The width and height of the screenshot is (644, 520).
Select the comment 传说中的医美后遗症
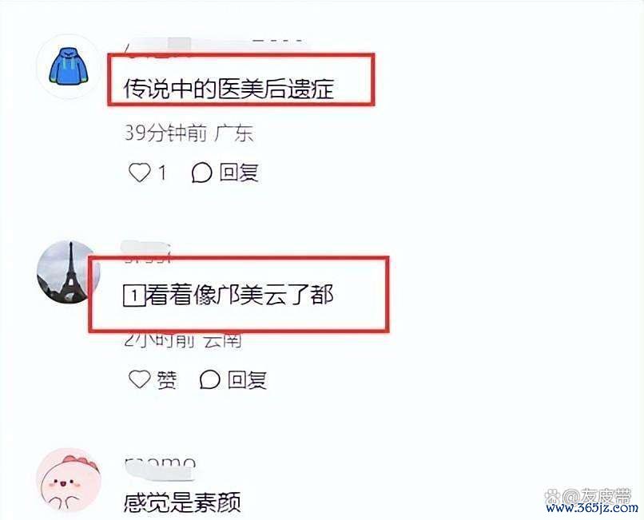[x=229, y=89]
